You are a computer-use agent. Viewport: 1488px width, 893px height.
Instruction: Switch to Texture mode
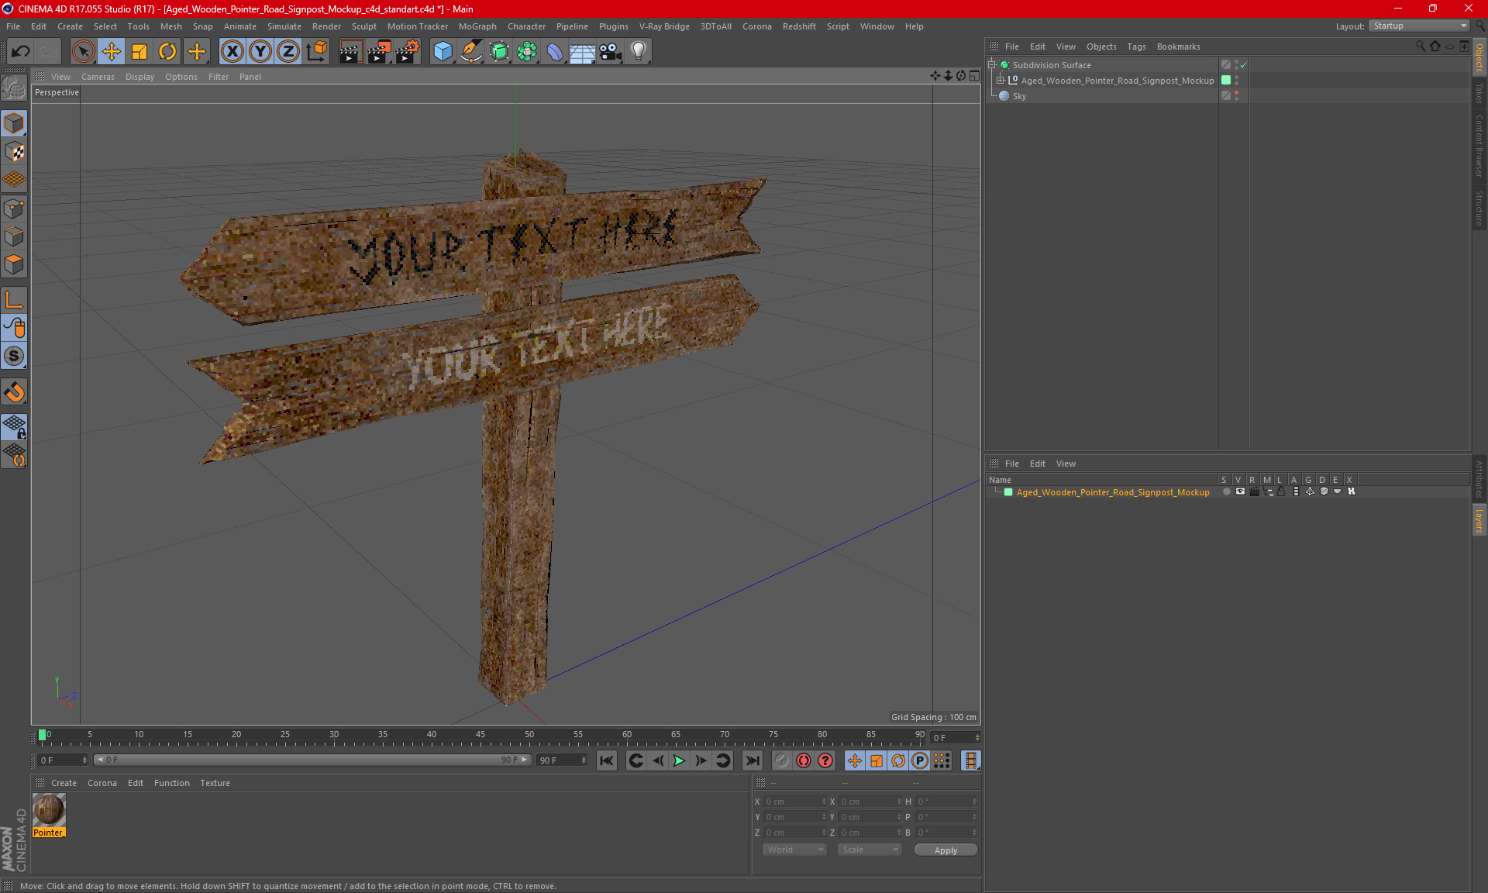14,151
